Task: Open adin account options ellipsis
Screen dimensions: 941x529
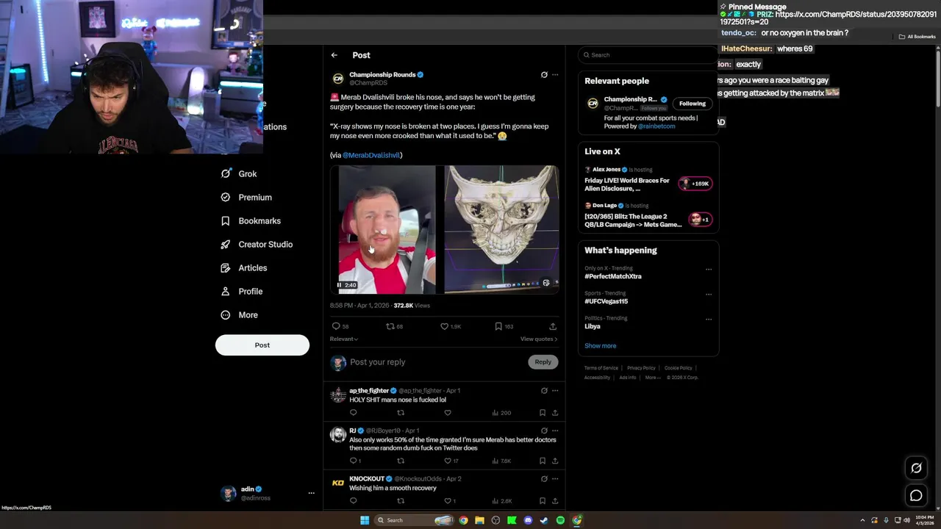Action: coord(311,493)
